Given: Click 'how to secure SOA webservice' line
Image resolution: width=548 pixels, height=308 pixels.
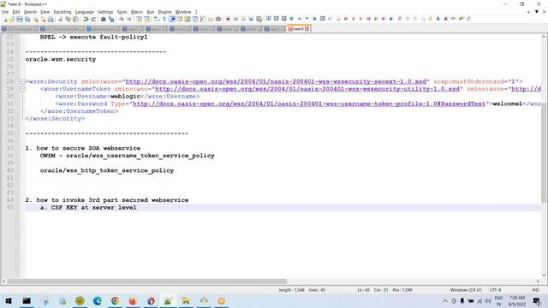Looking at the screenshot, I should (82, 148).
